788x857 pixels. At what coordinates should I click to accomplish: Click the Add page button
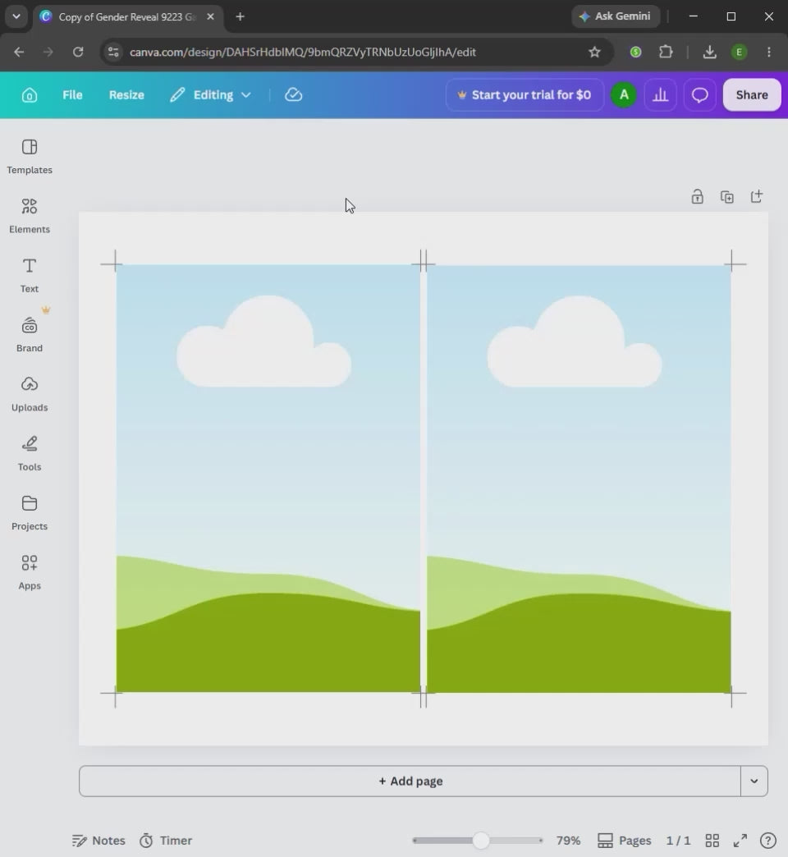point(410,781)
